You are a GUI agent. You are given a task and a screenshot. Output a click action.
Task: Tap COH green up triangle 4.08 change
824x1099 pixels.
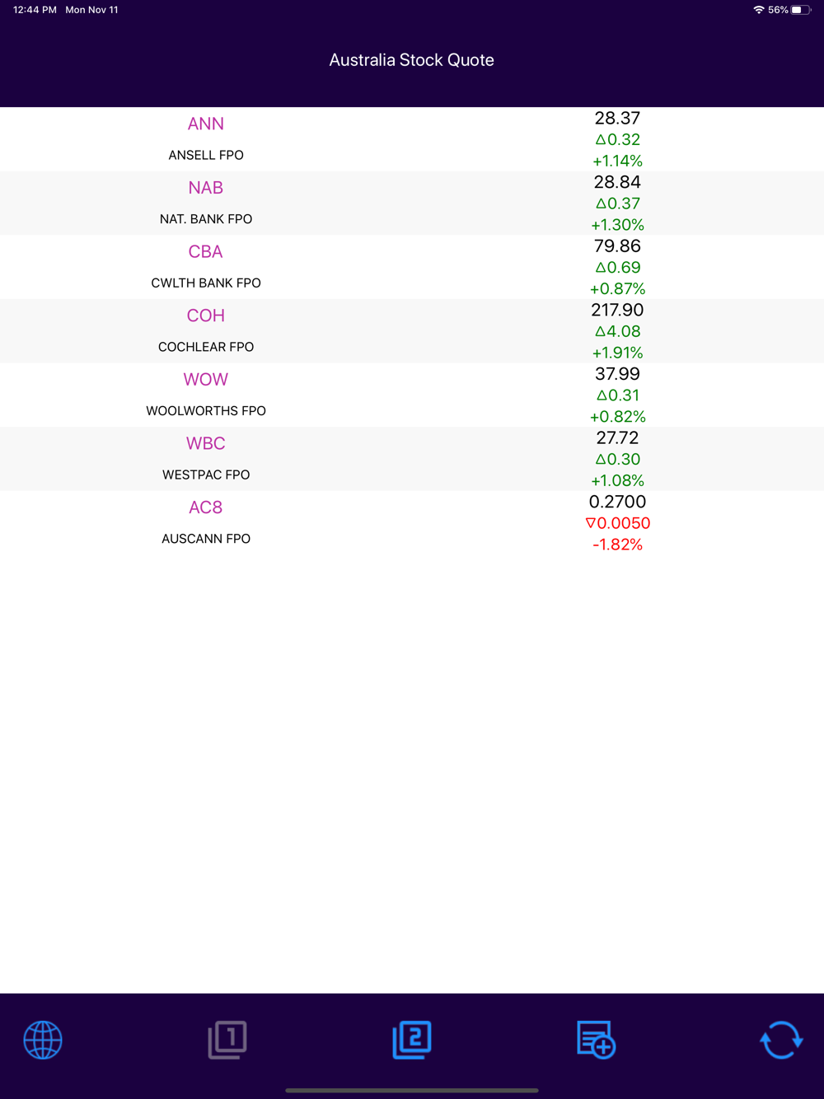click(618, 331)
